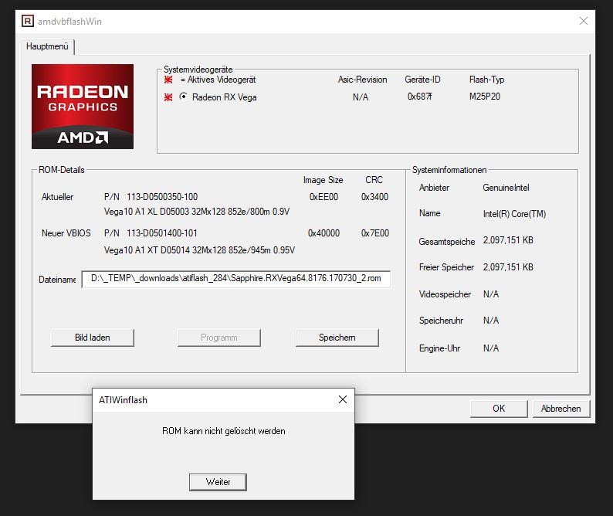This screenshot has width=613, height=516.
Task: Close the amdvbflashWin window
Action: coord(584,21)
